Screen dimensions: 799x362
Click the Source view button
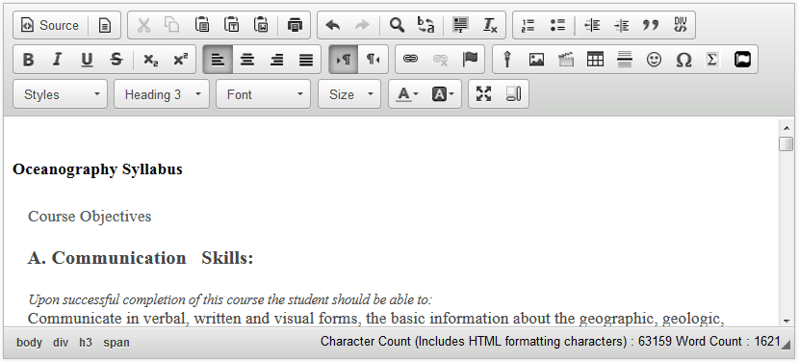tap(50, 25)
